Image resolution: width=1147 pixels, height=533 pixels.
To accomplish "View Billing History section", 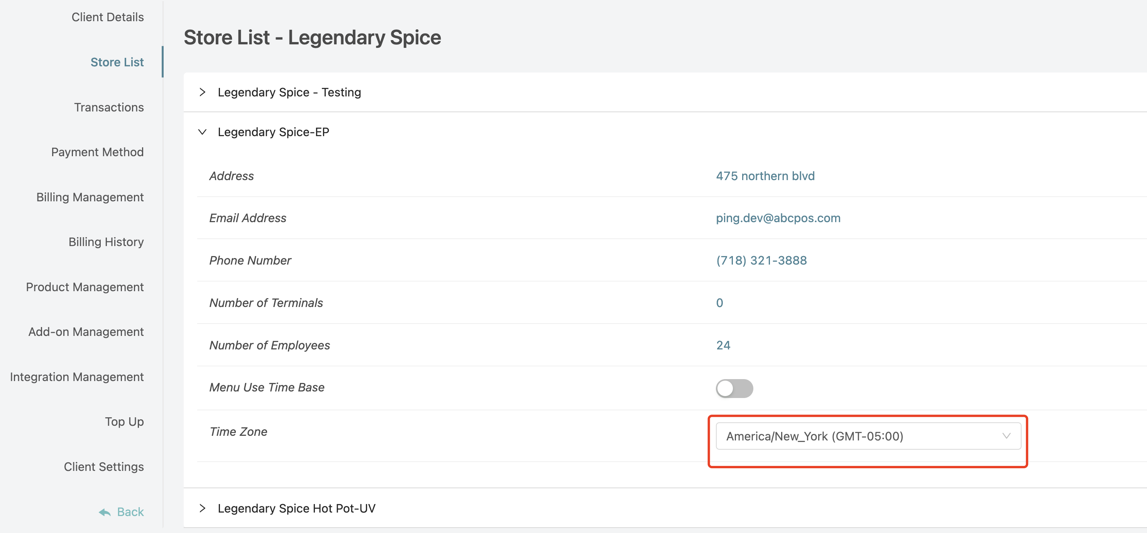I will point(106,242).
